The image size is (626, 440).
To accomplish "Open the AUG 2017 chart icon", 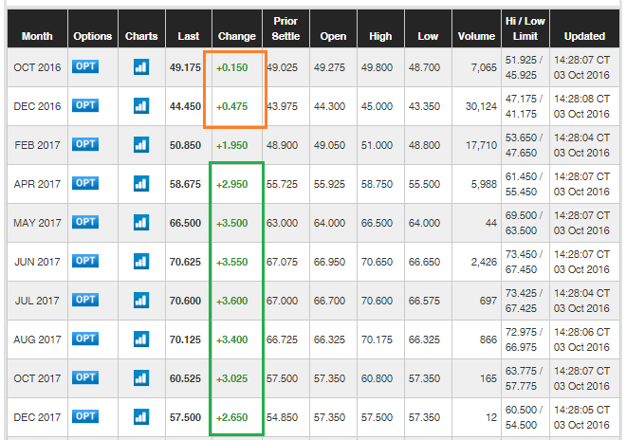I will point(140,339).
